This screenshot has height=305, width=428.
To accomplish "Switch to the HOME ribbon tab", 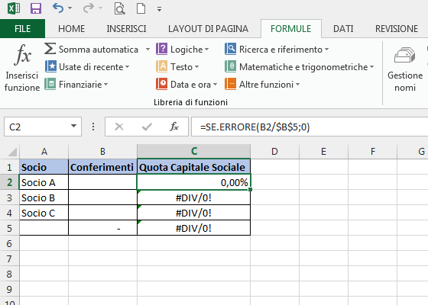I will [x=72, y=29].
